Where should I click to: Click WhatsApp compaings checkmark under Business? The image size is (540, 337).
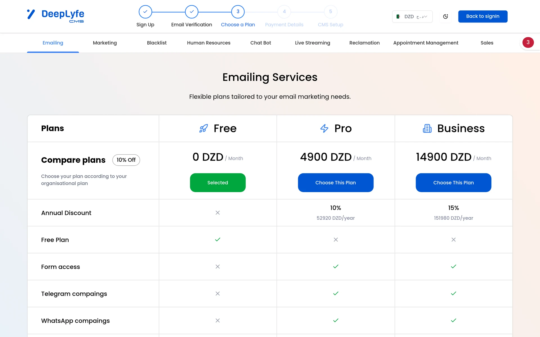pyautogui.click(x=454, y=320)
